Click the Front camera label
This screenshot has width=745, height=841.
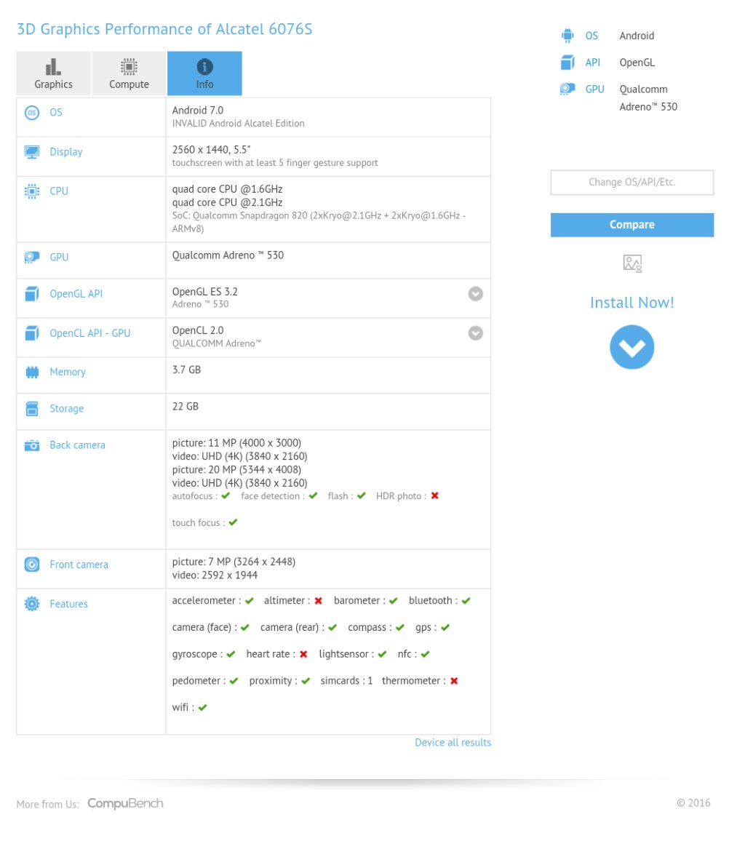pos(79,565)
